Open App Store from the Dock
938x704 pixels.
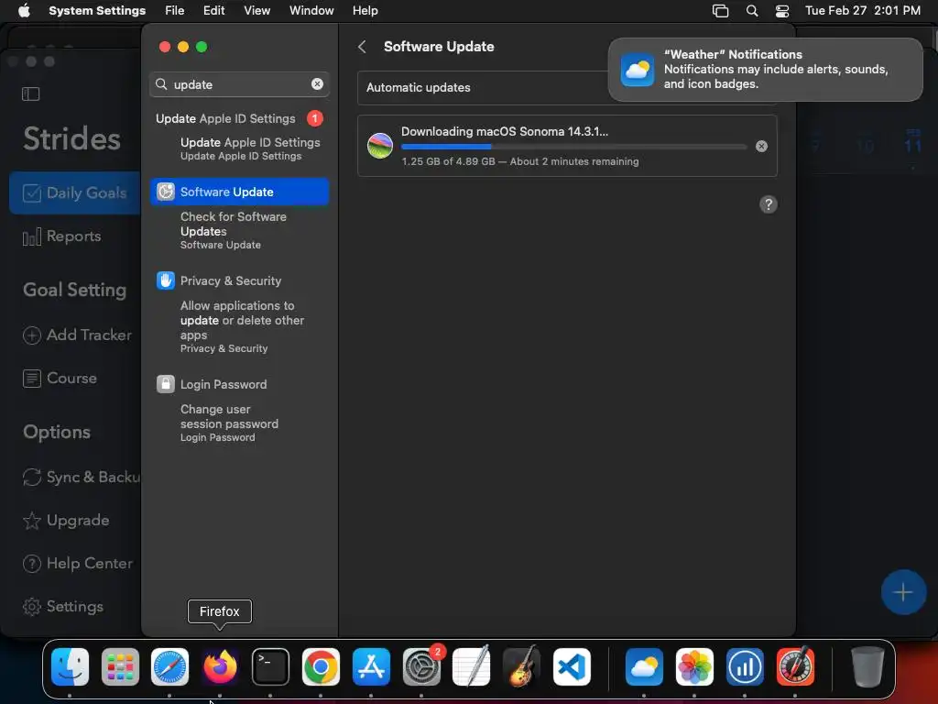tap(371, 666)
